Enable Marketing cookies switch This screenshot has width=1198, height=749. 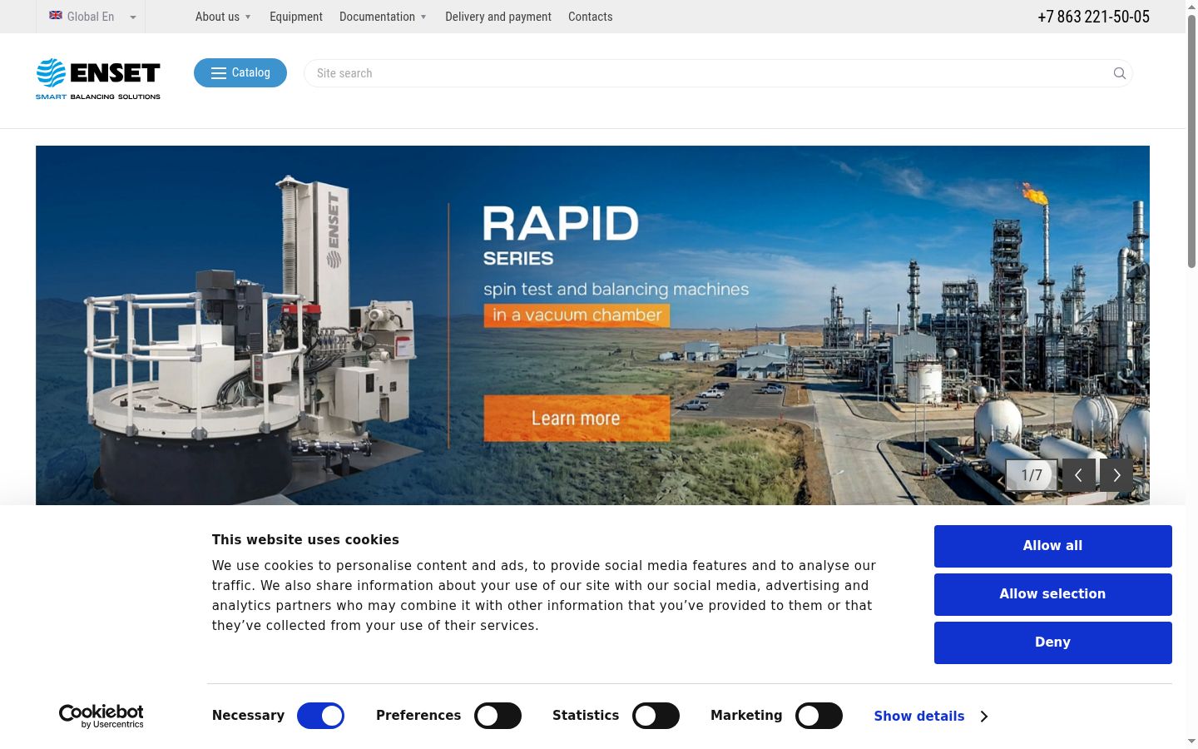(x=819, y=716)
